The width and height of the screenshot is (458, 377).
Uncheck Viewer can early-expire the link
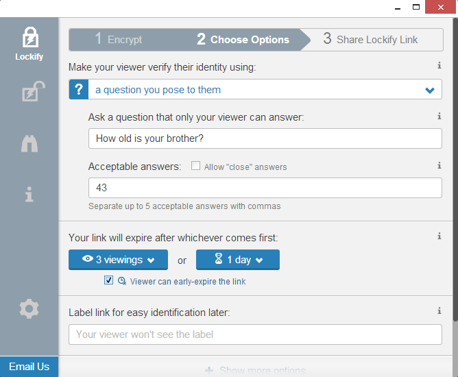click(108, 280)
